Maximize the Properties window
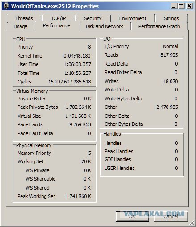196x227 pixels. click(x=181, y=6)
